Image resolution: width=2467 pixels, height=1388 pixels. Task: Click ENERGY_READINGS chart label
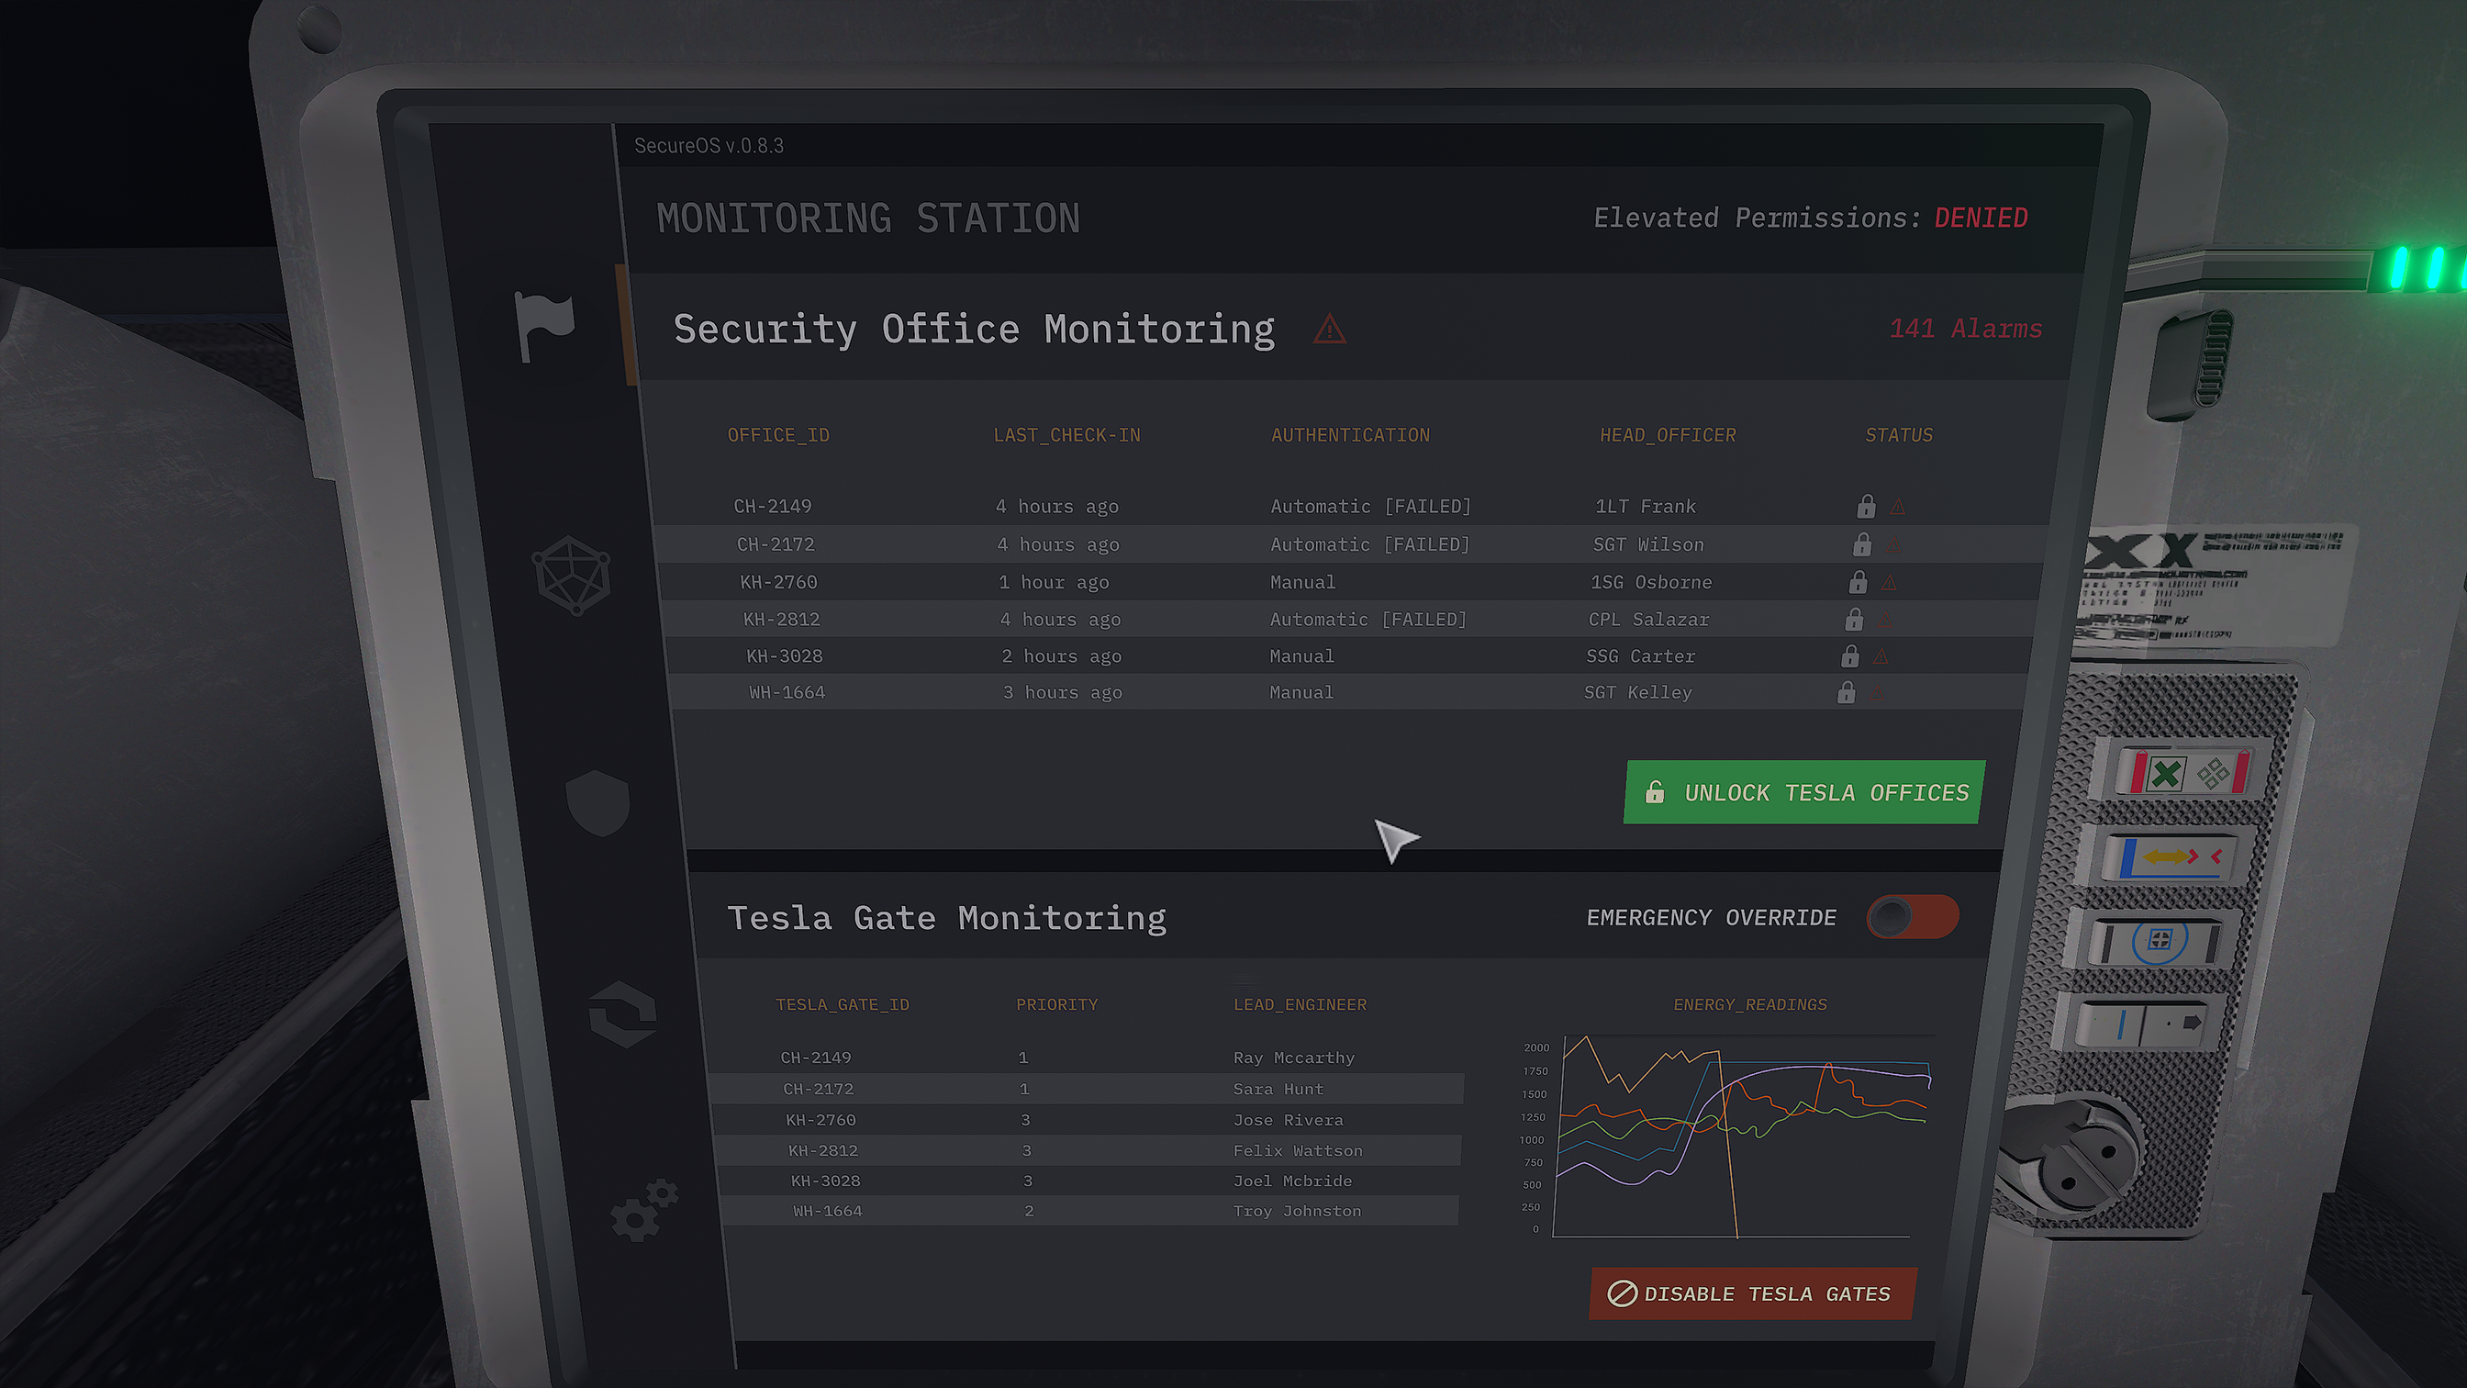[1749, 1004]
